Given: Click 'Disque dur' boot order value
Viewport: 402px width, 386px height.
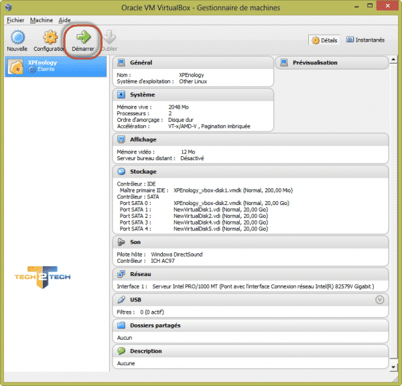Looking at the screenshot, I should click(x=181, y=120).
